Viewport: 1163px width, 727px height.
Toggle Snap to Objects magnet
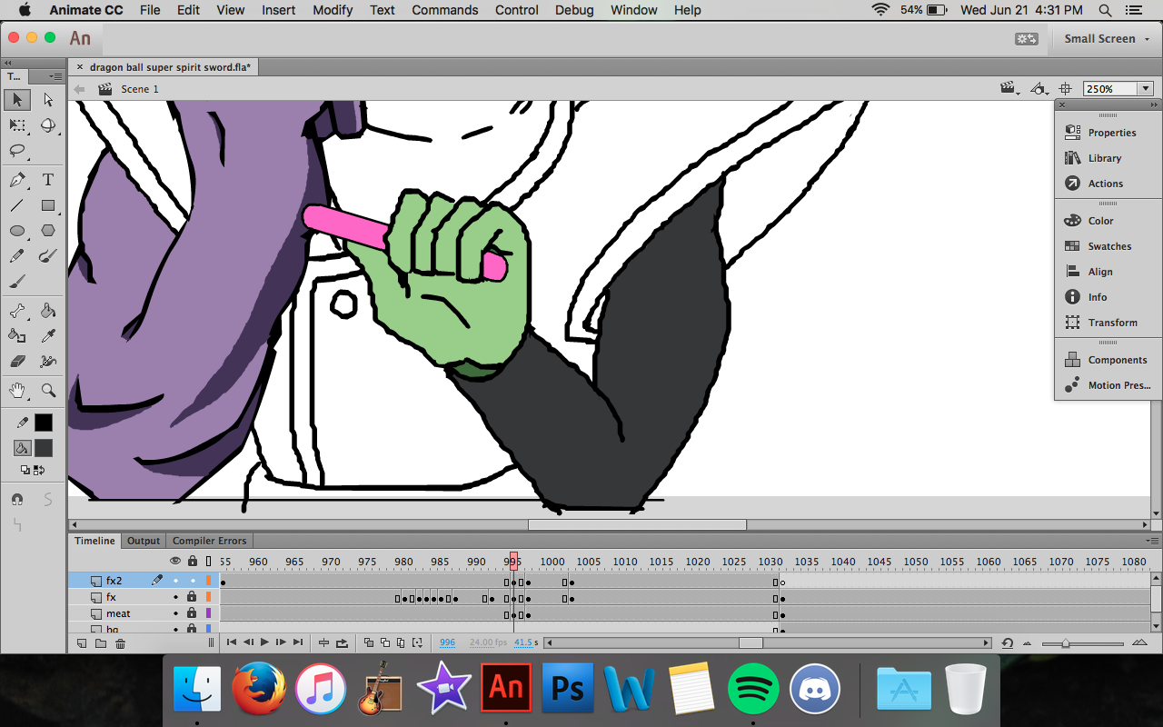(16, 499)
